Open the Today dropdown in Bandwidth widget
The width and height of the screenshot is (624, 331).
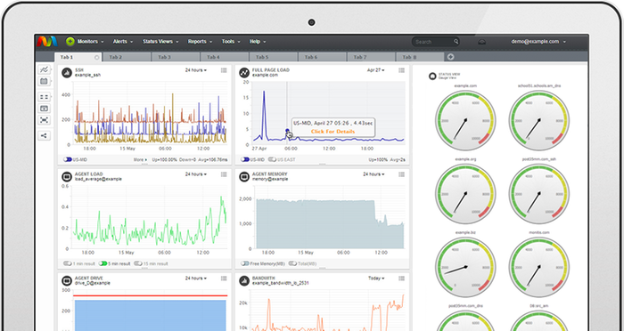[x=376, y=279]
